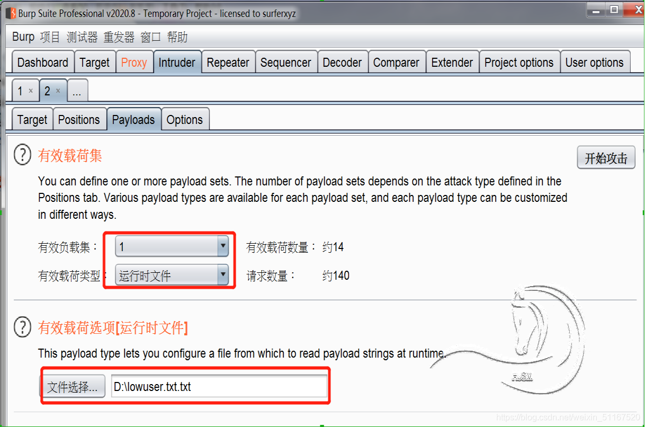Screen dimensions: 645x427
Task: Open the 项目 menu
Action: pos(50,37)
